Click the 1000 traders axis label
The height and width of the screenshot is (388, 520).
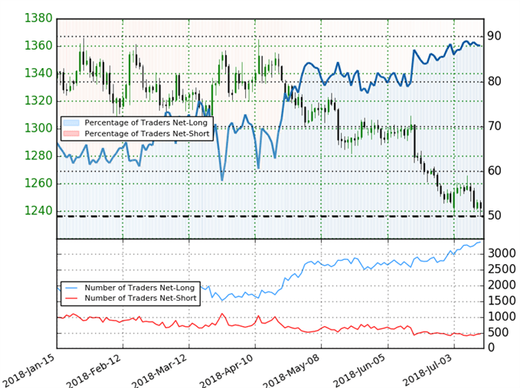click(502, 317)
